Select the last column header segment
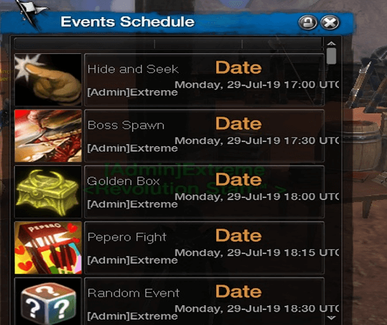Image resolution: width=387 pixels, height=325 pixels. pos(283,43)
